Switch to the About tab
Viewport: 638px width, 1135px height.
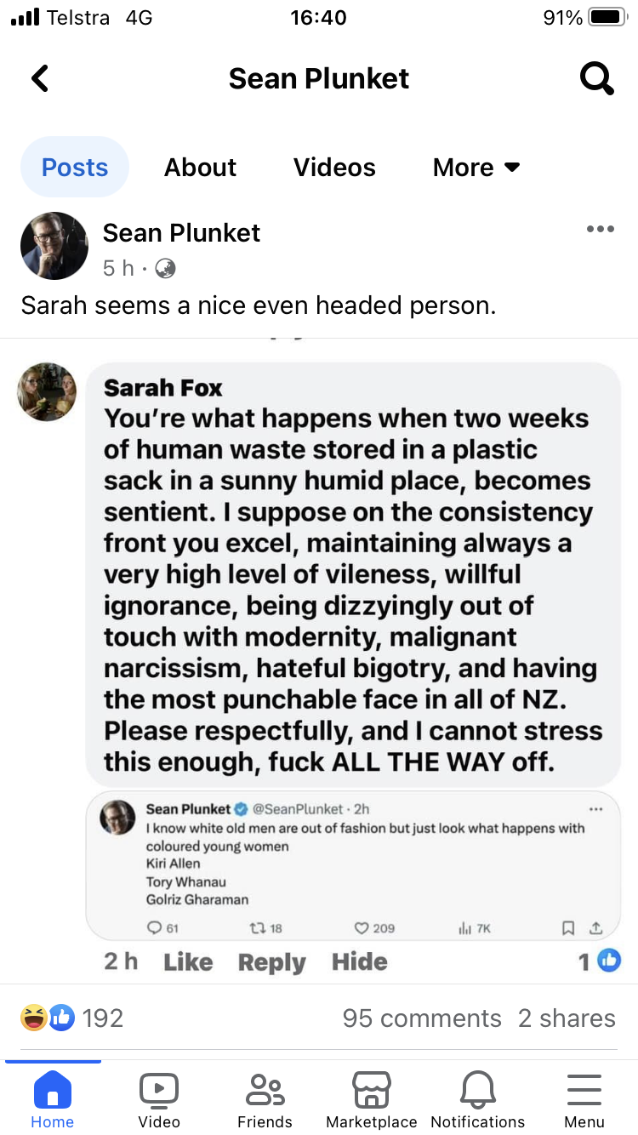pyautogui.click(x=200, y=168)
